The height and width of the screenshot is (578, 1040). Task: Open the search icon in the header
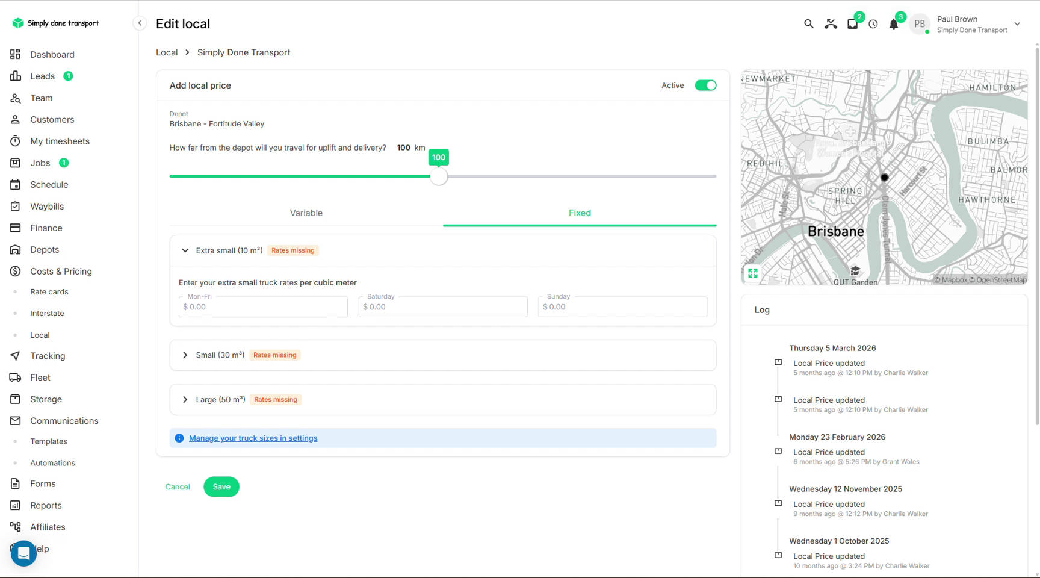808,24
